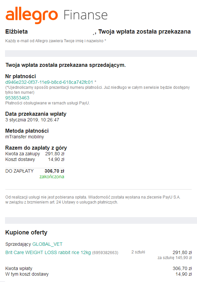The height and width of the screenshot is (282, 197).
Task: Open payment number 953853463 link
Action: 17,98
